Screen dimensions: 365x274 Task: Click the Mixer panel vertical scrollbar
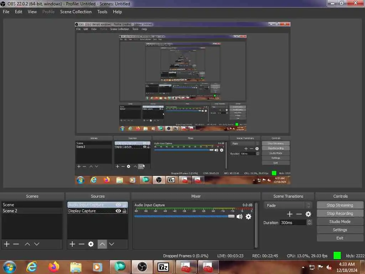pyautogui.click(x=256, y=225)
